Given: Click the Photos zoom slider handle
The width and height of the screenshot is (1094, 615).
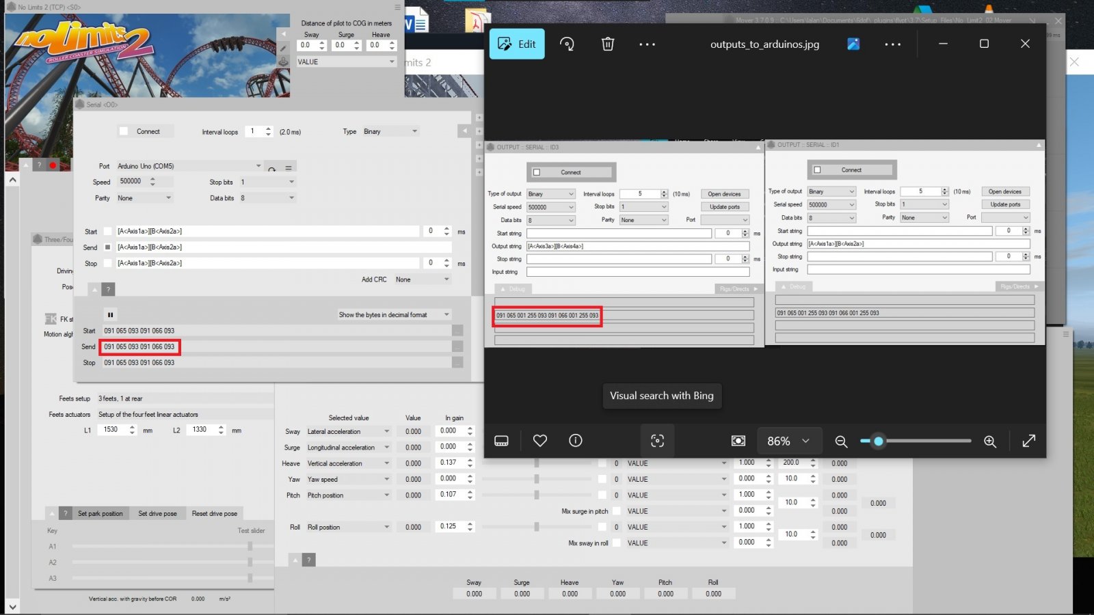Looking at the screenshot, I should [879, 441].
